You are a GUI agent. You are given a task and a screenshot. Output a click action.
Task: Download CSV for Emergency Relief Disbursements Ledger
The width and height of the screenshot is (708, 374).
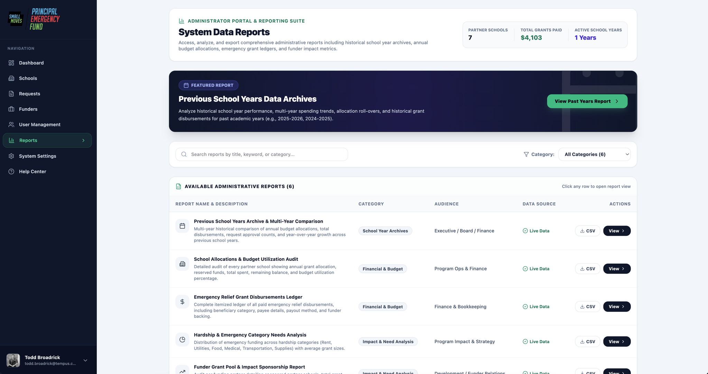[587, 307]
